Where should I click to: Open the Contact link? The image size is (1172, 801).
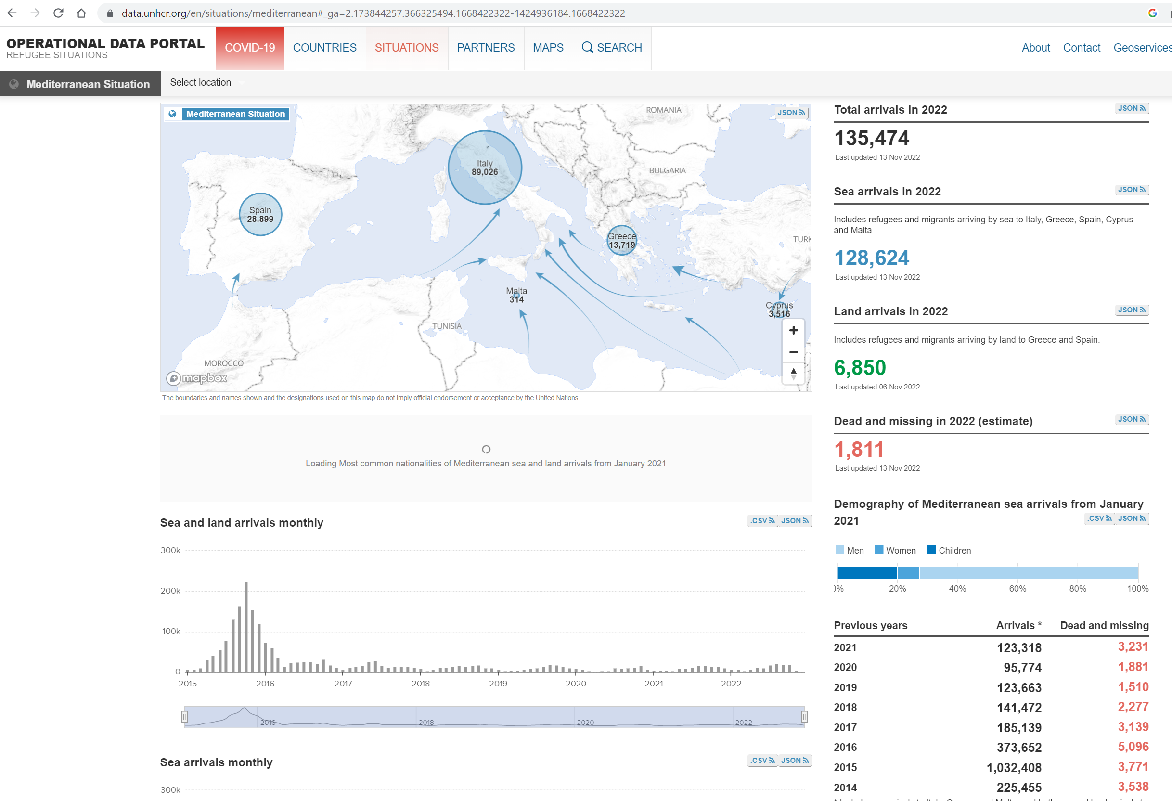(1081, 48)
